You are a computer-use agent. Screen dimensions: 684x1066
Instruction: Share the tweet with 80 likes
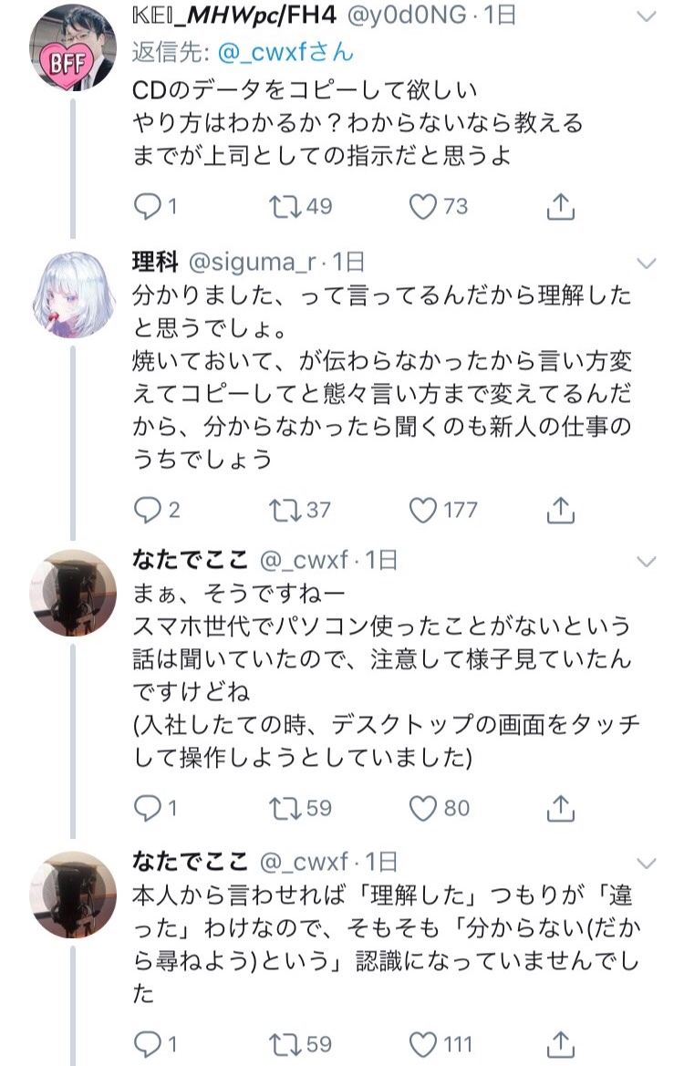pyautogui.click(x=560, y=807)
